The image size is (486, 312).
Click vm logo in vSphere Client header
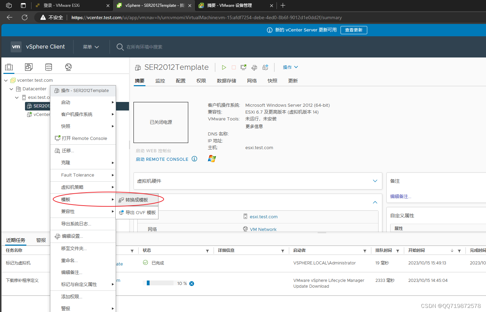(16, 47)
